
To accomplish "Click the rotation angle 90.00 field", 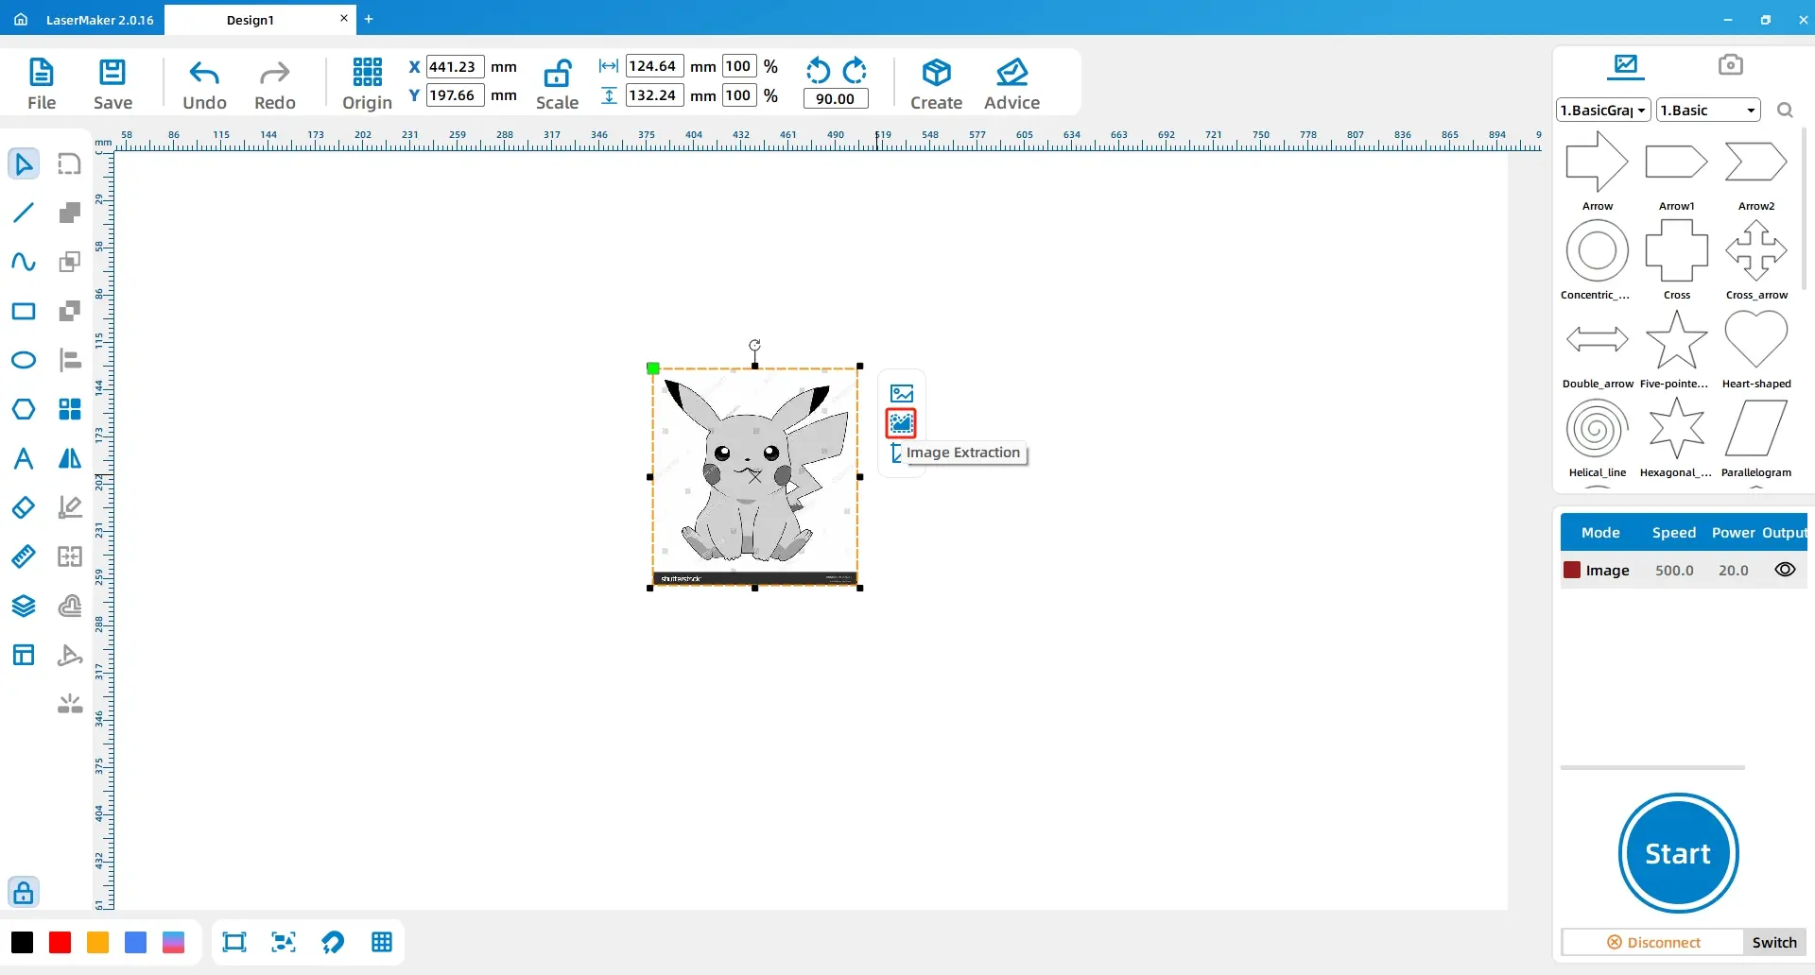I will [x=836, y=98].
